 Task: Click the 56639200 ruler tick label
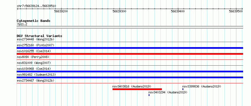tap(61, 11)
